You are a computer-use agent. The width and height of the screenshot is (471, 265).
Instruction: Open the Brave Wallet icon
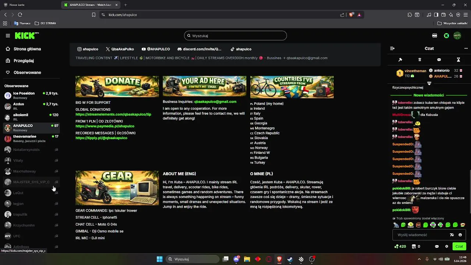click(x=443, y=15)
